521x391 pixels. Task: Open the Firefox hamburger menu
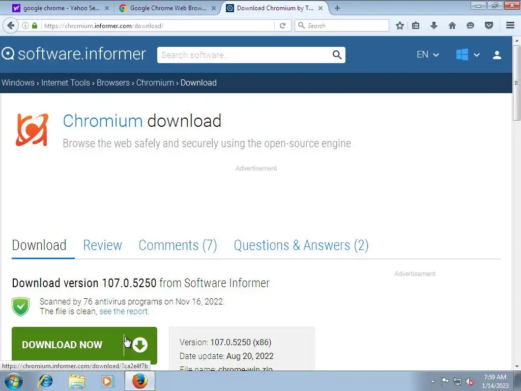point(510,25)
